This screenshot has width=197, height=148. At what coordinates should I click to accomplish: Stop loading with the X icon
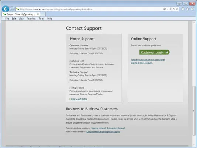177,9
